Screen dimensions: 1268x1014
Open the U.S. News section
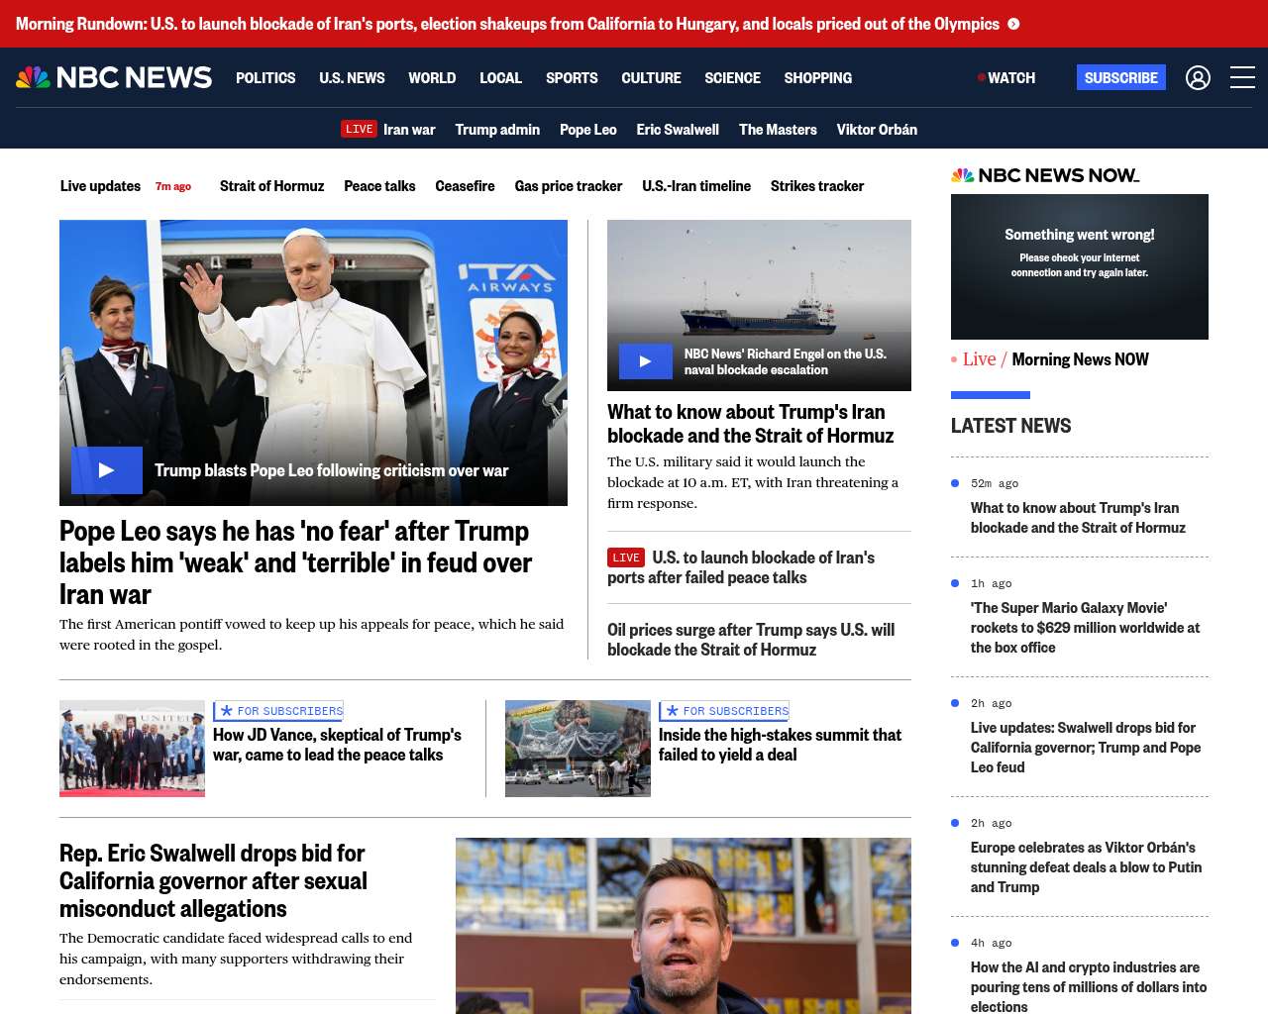(x=352, y=77)
